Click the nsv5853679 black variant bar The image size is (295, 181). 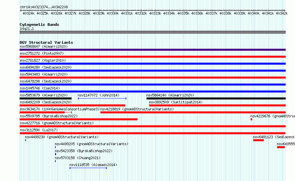(45, 98)
